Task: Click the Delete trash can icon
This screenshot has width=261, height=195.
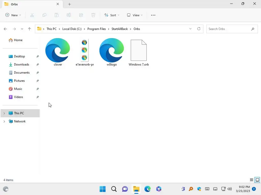Action: click(x=93, y=15)
